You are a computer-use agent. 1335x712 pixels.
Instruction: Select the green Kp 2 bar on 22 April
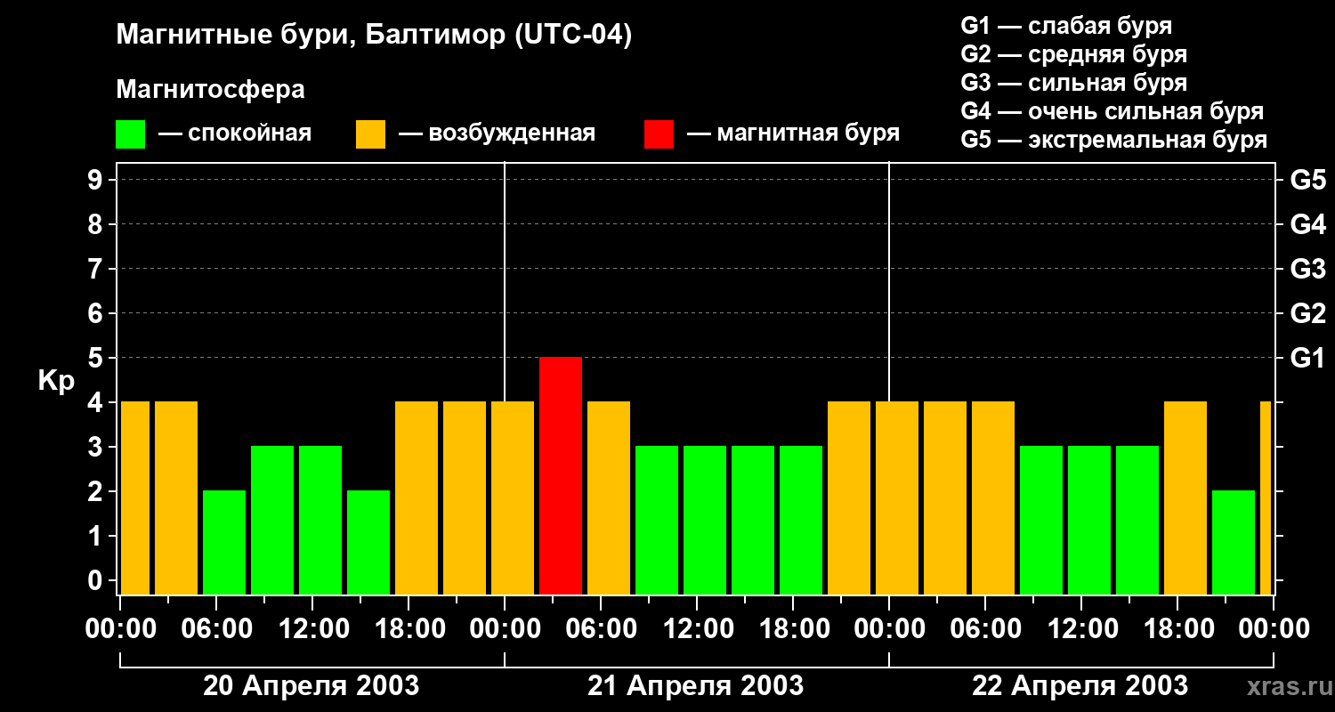[x=1233, y=542]
